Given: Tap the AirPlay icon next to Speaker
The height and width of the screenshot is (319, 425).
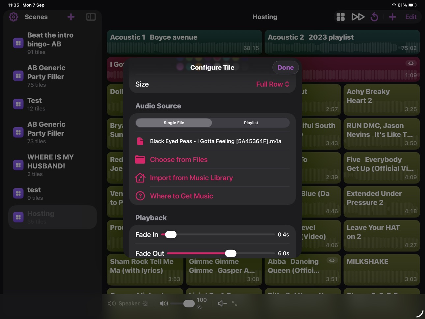Looking at the screenshot, I should pos(145,304).
